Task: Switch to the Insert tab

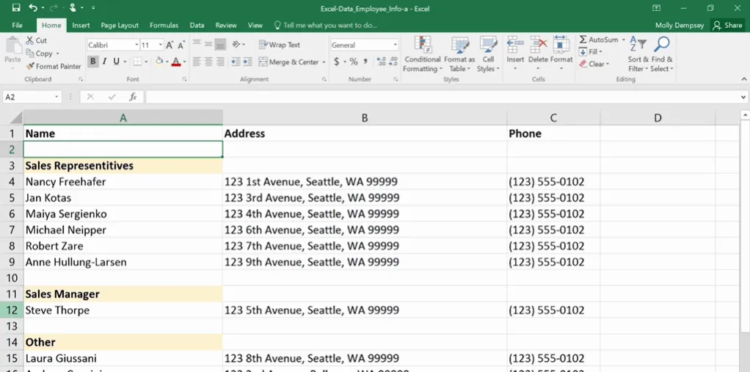Action: point(81,26)
